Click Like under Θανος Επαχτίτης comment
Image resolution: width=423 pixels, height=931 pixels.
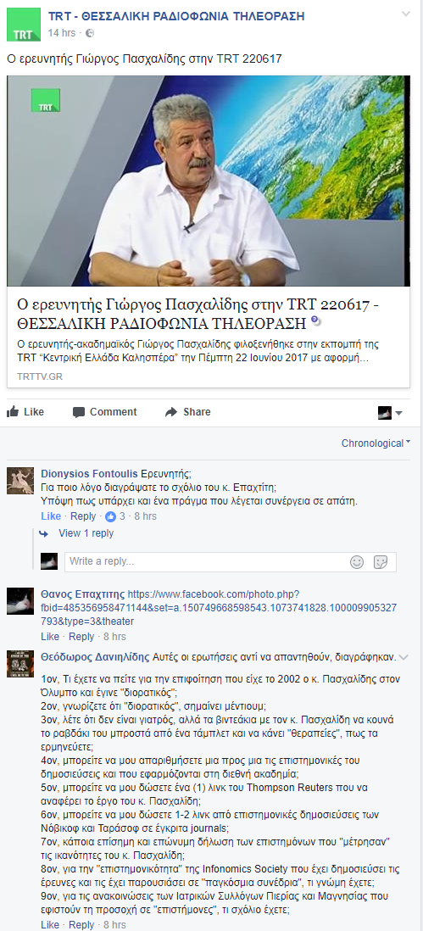tap(50, 637)
